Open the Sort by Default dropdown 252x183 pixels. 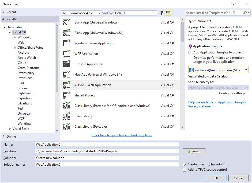(155, 13)
